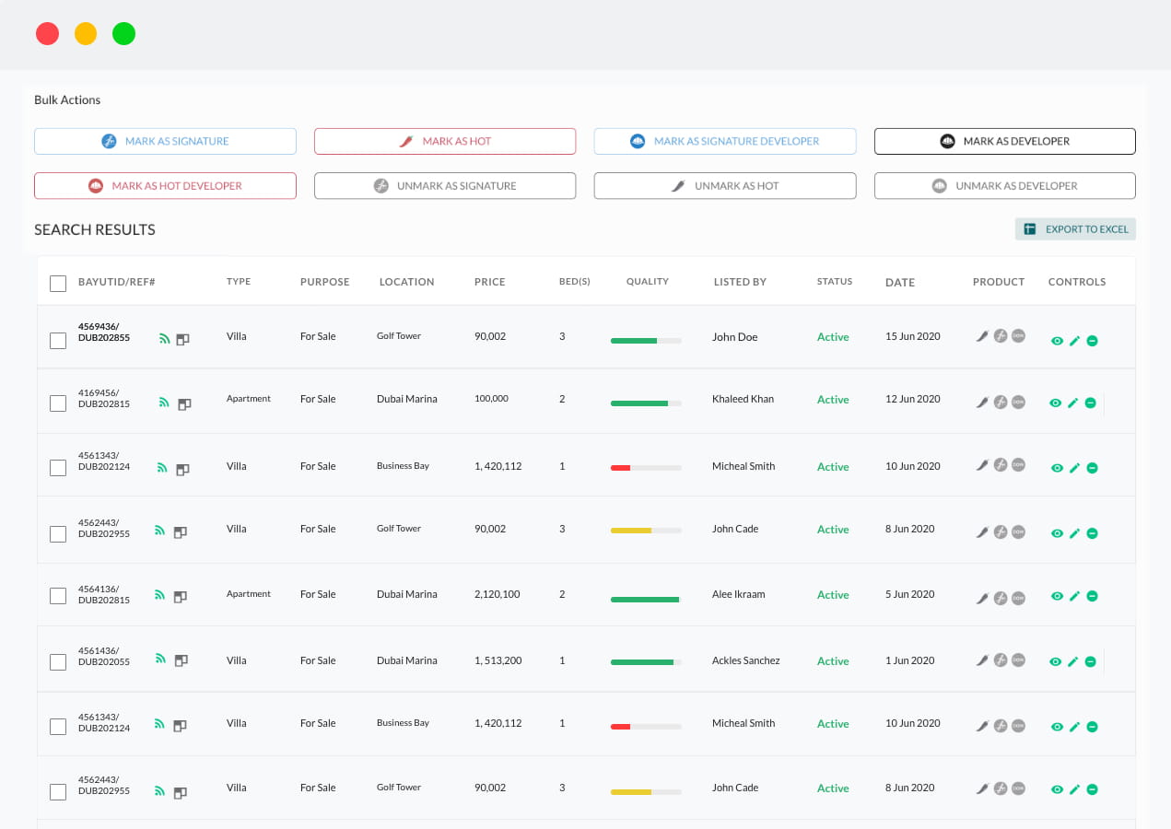Click the Unmark as Developer button
The image size is (1171, 829).
coord(1004,186)
